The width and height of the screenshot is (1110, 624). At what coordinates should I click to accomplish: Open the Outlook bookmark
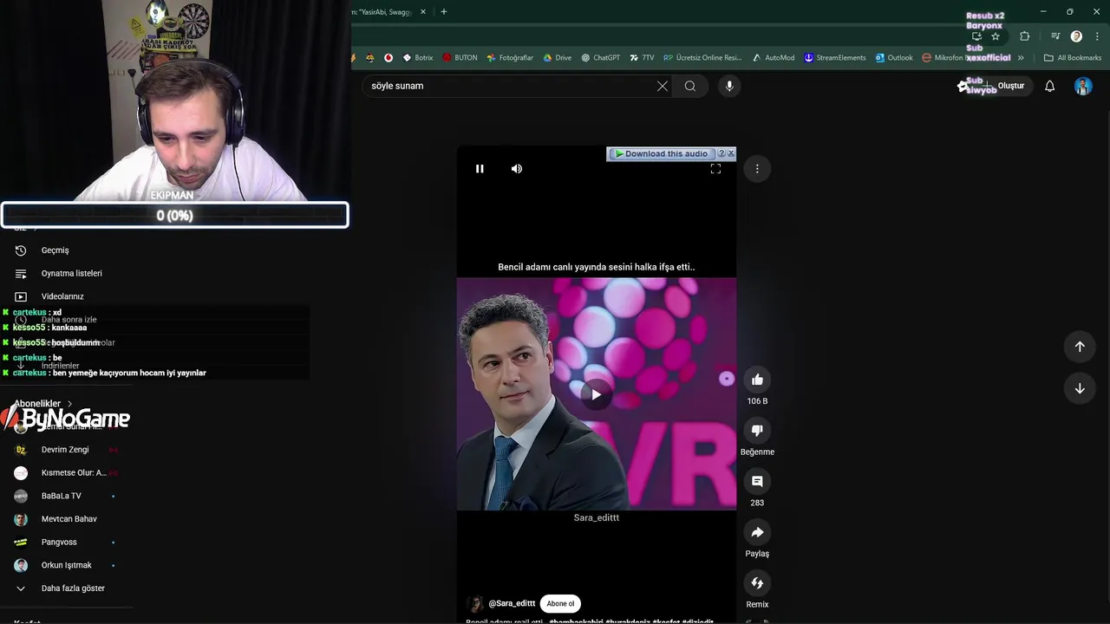pos(893,58)
